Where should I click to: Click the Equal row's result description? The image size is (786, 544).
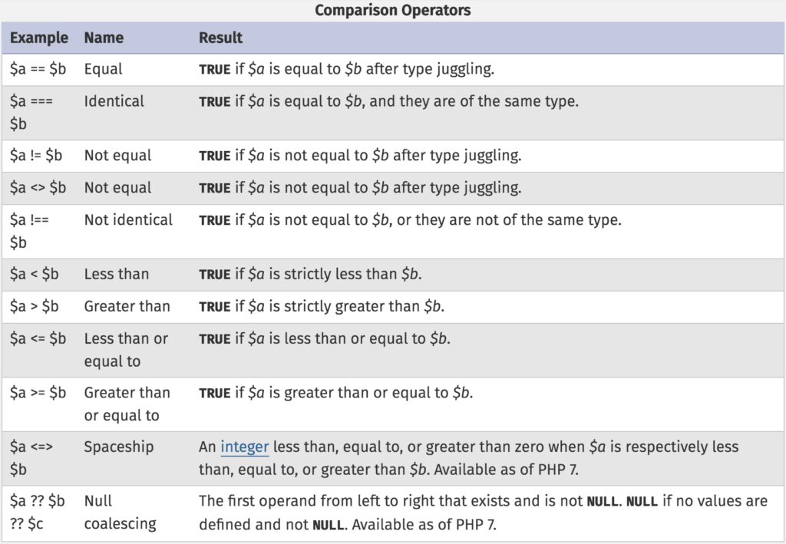(346, 69)
